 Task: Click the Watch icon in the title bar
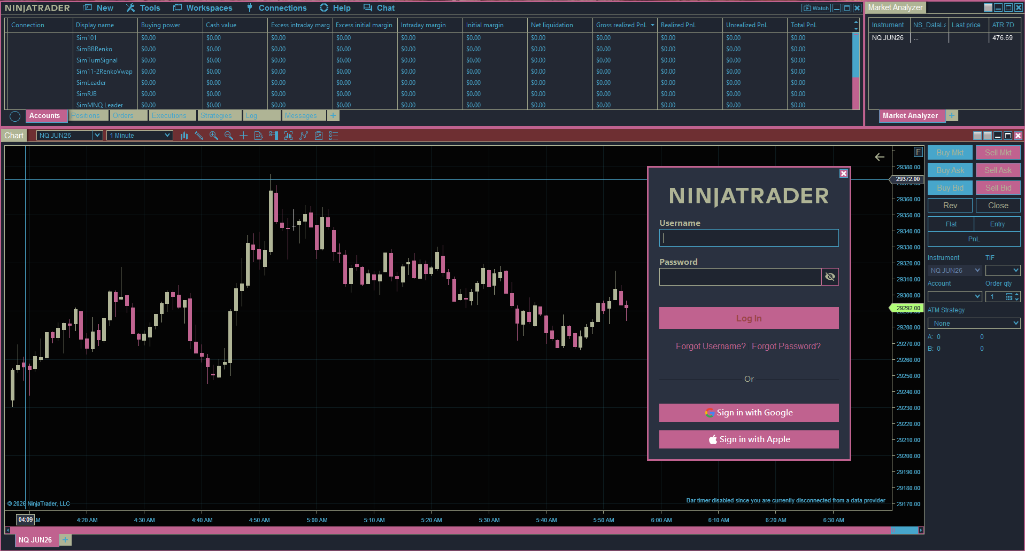coord(816,8)
